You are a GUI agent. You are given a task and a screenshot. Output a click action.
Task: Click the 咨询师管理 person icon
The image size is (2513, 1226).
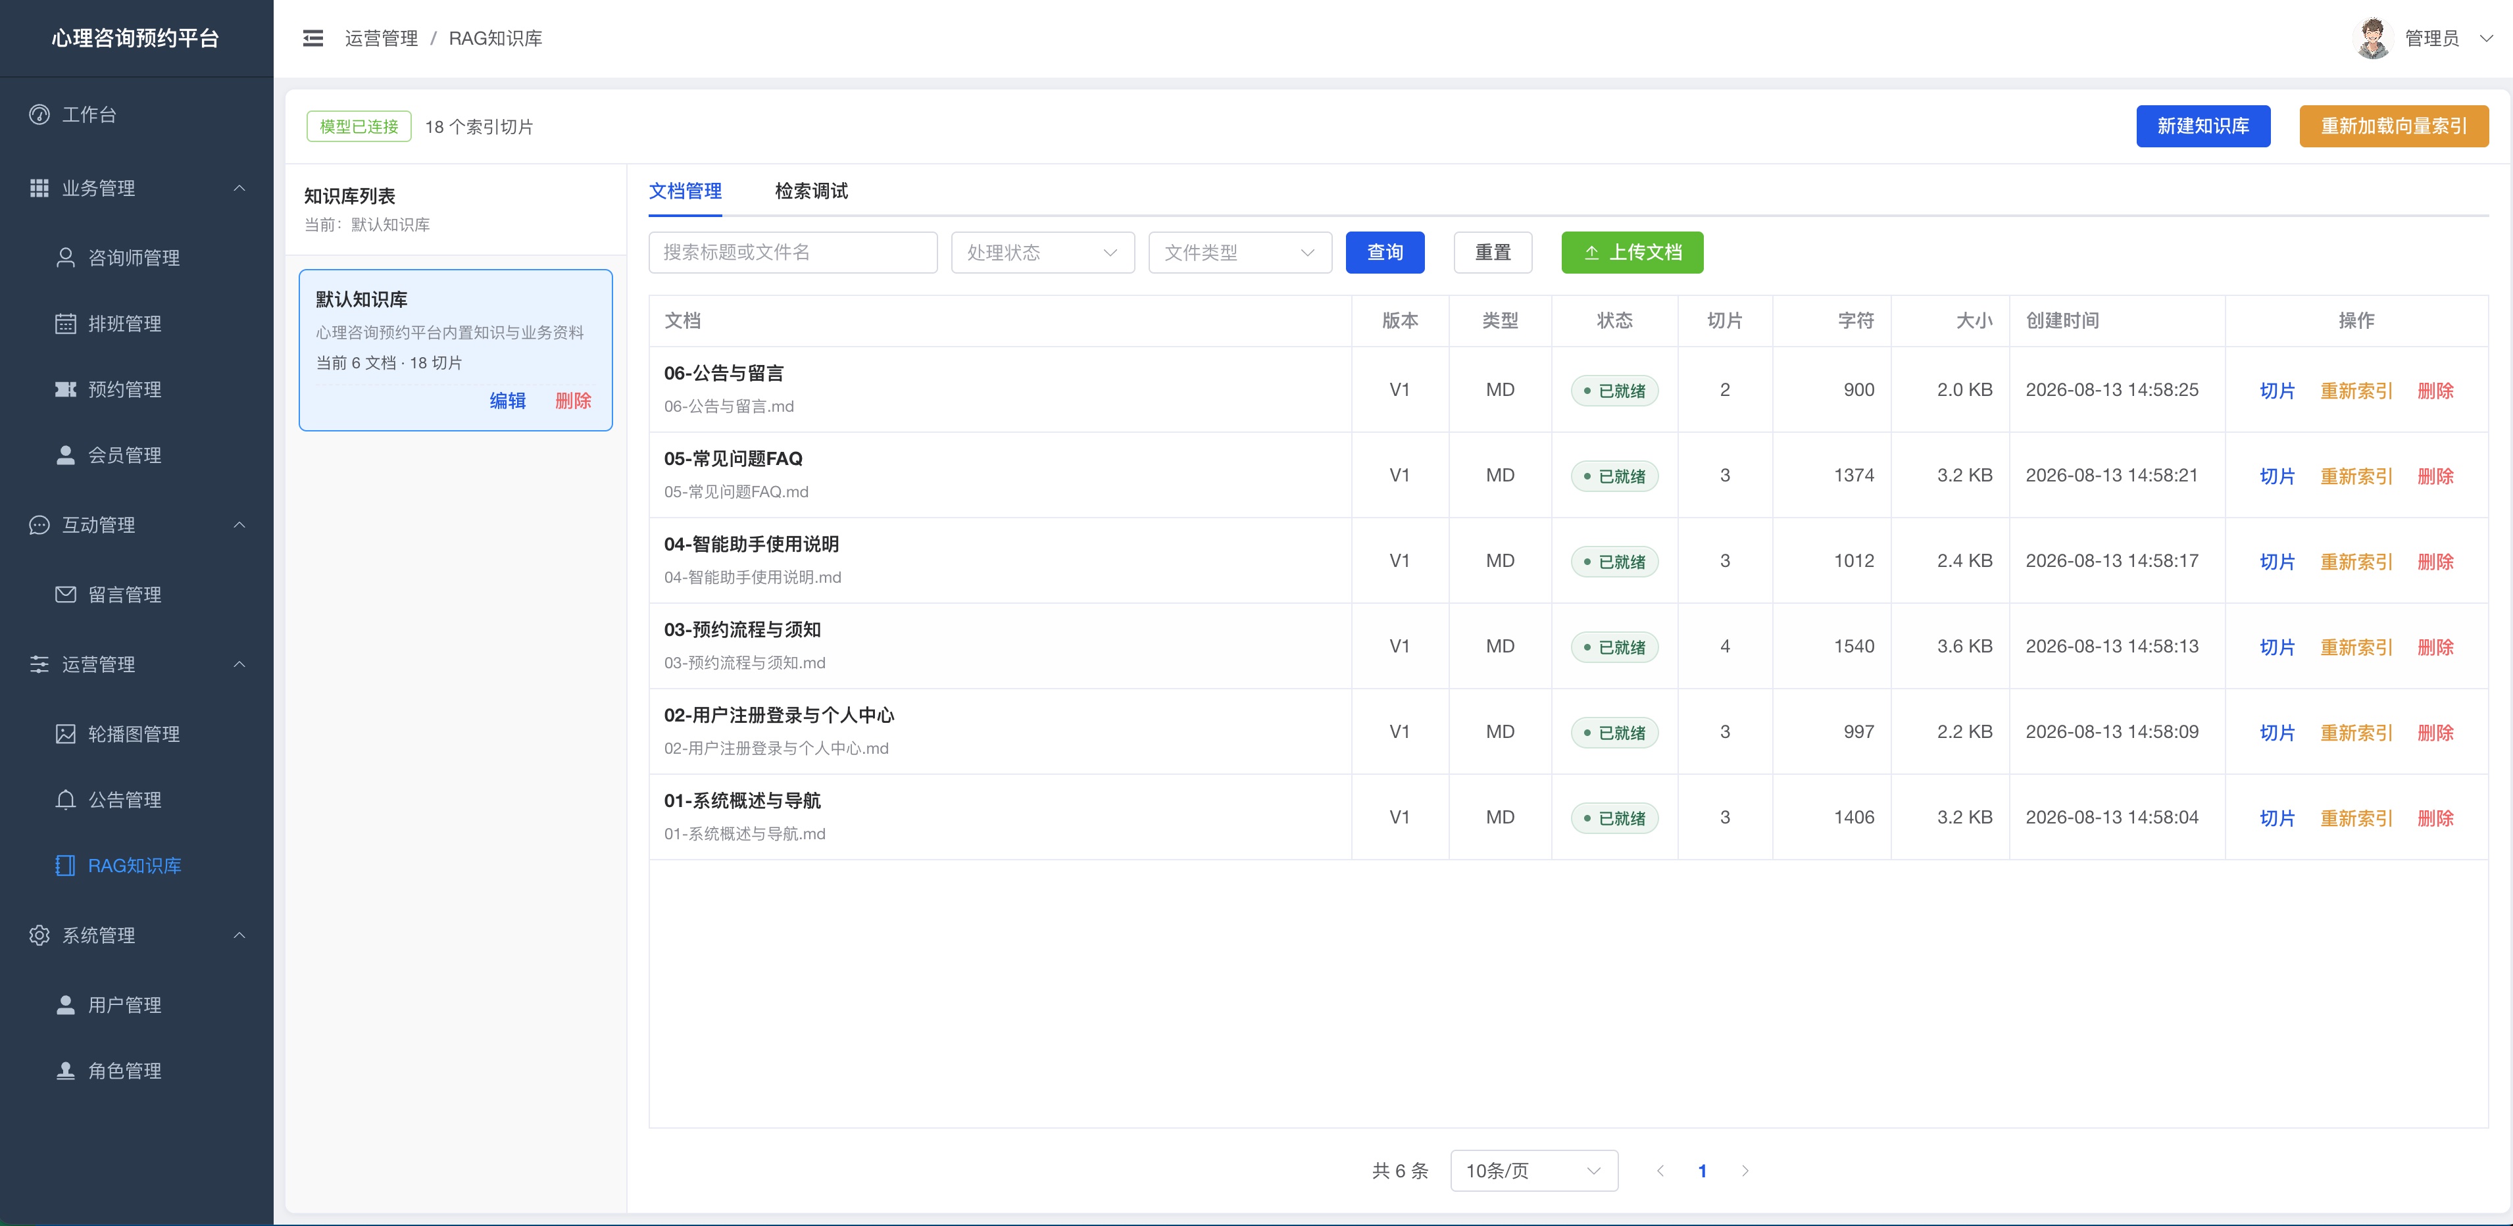pos(65,257)
